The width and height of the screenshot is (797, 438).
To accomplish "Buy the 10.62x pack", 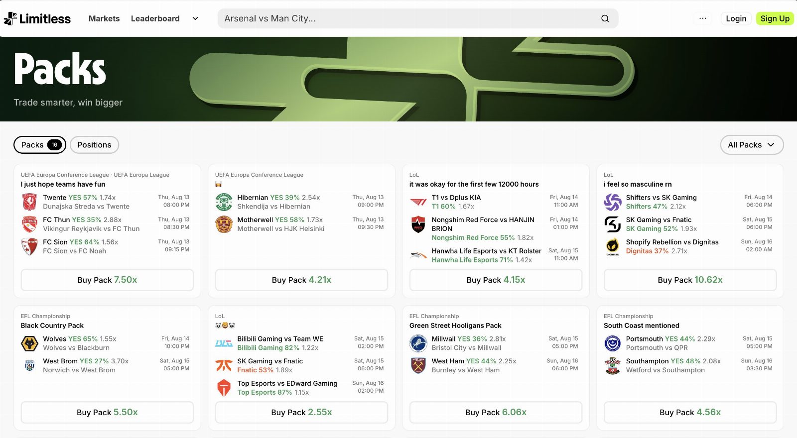I will tap(690, 280).
